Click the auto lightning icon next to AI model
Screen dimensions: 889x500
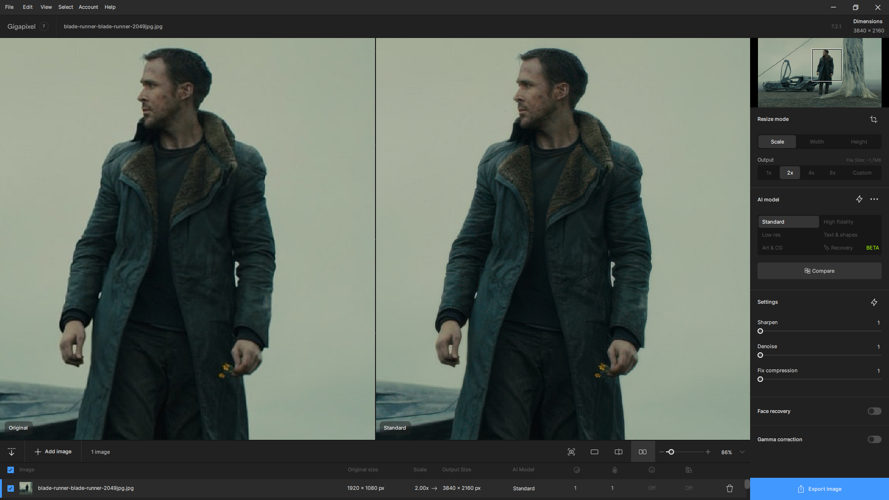point(859,199)
